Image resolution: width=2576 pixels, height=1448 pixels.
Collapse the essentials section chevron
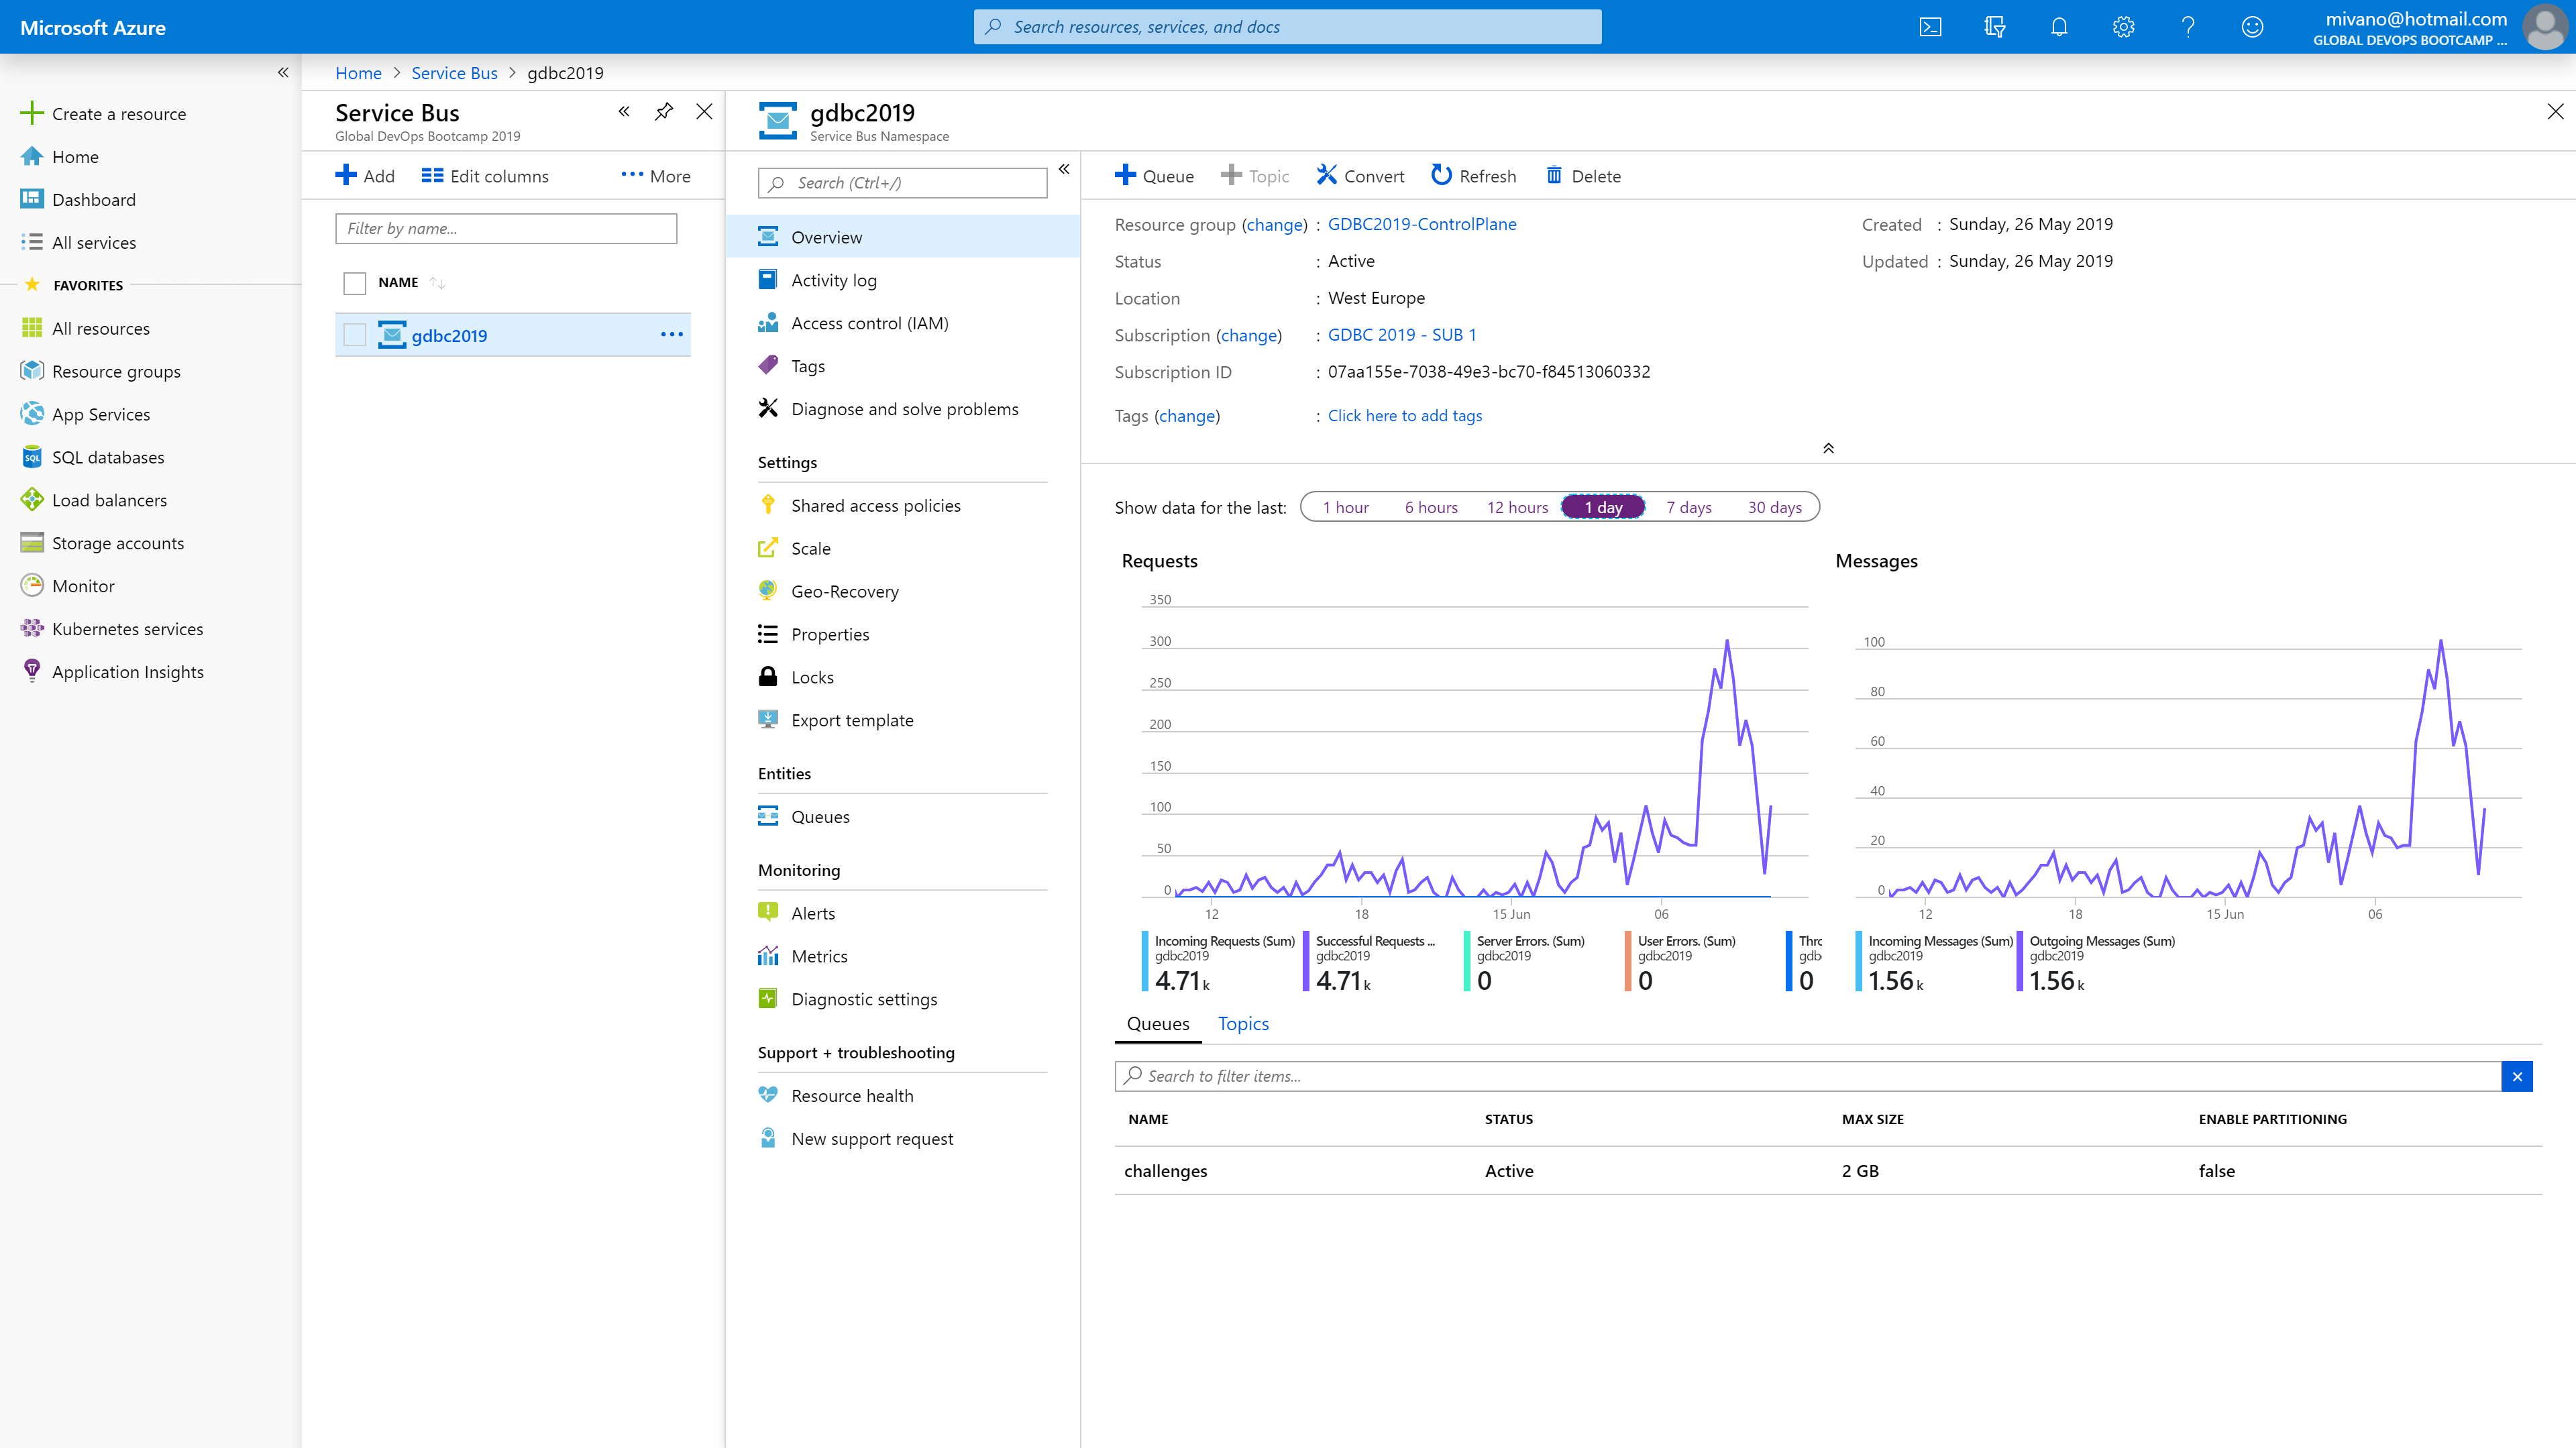(1828, 448)
